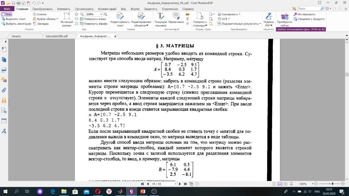Viewport: 349px width, 196px height.
Task: Open Сведения о продукте
Action: pos(309,19)
